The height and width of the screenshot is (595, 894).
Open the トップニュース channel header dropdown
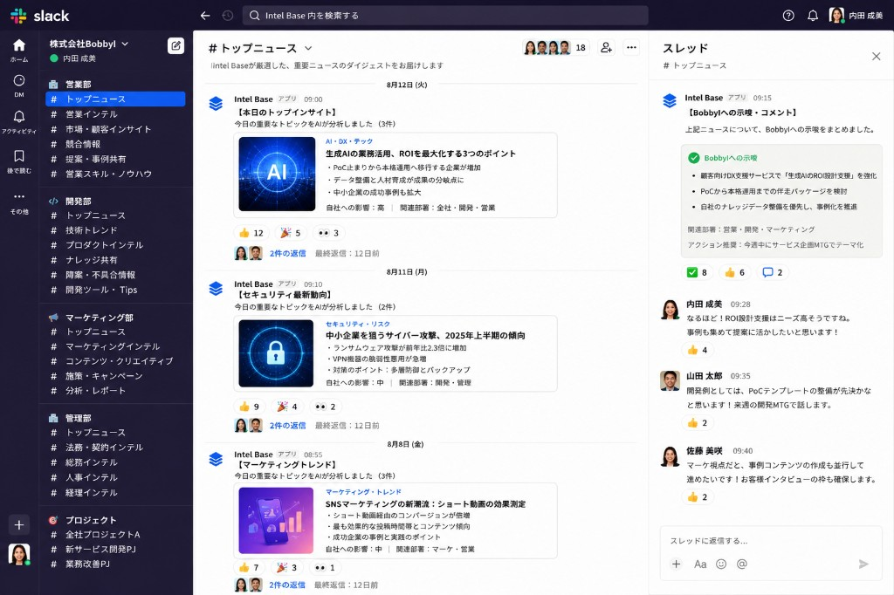point(308,49)
